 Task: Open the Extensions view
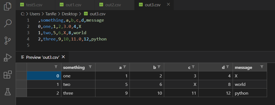tap(7, 74)
